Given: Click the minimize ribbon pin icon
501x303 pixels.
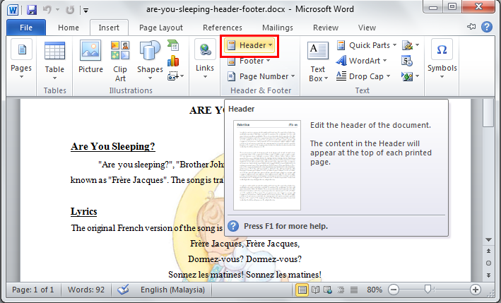Looking at the screenshot, I should tap(471, 27).
